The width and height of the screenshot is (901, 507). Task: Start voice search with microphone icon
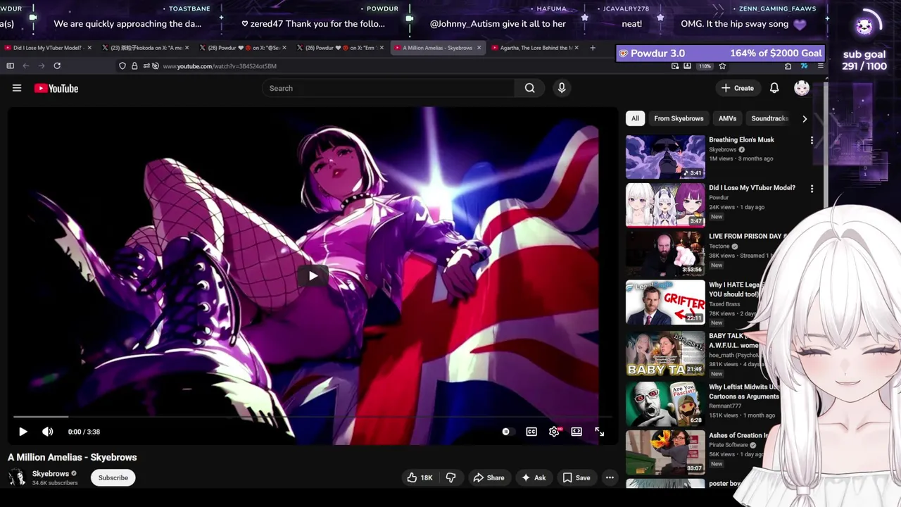[x=561, y=88]
